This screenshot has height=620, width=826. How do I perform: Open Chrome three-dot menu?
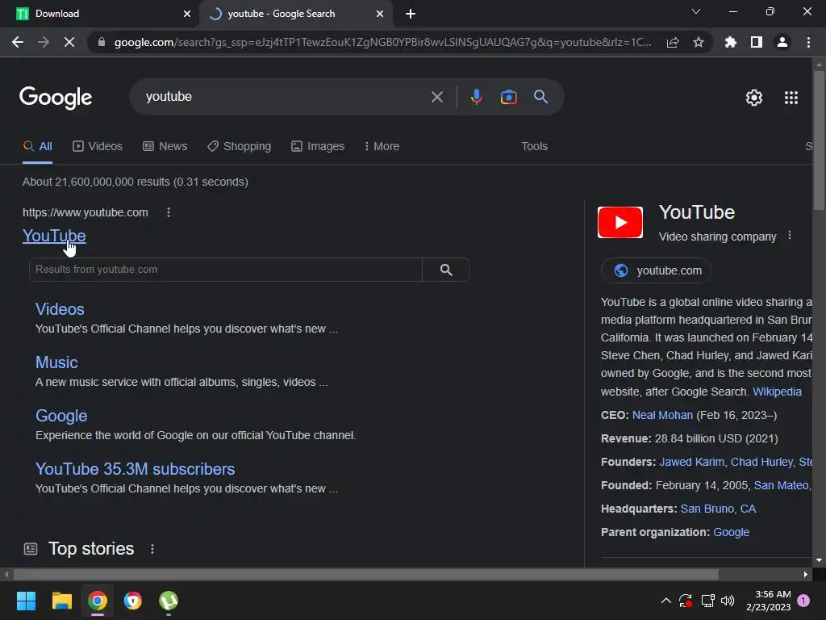(808, 42)
